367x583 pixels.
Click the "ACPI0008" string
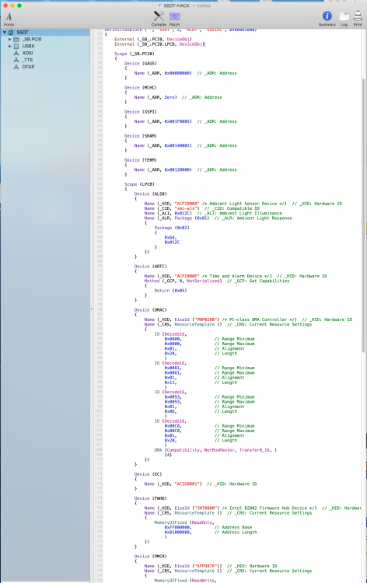[187, 204]
